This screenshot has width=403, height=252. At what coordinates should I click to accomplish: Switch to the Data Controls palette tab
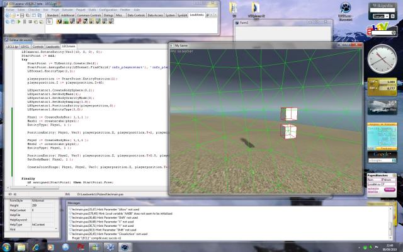click(x=136, y=15)
